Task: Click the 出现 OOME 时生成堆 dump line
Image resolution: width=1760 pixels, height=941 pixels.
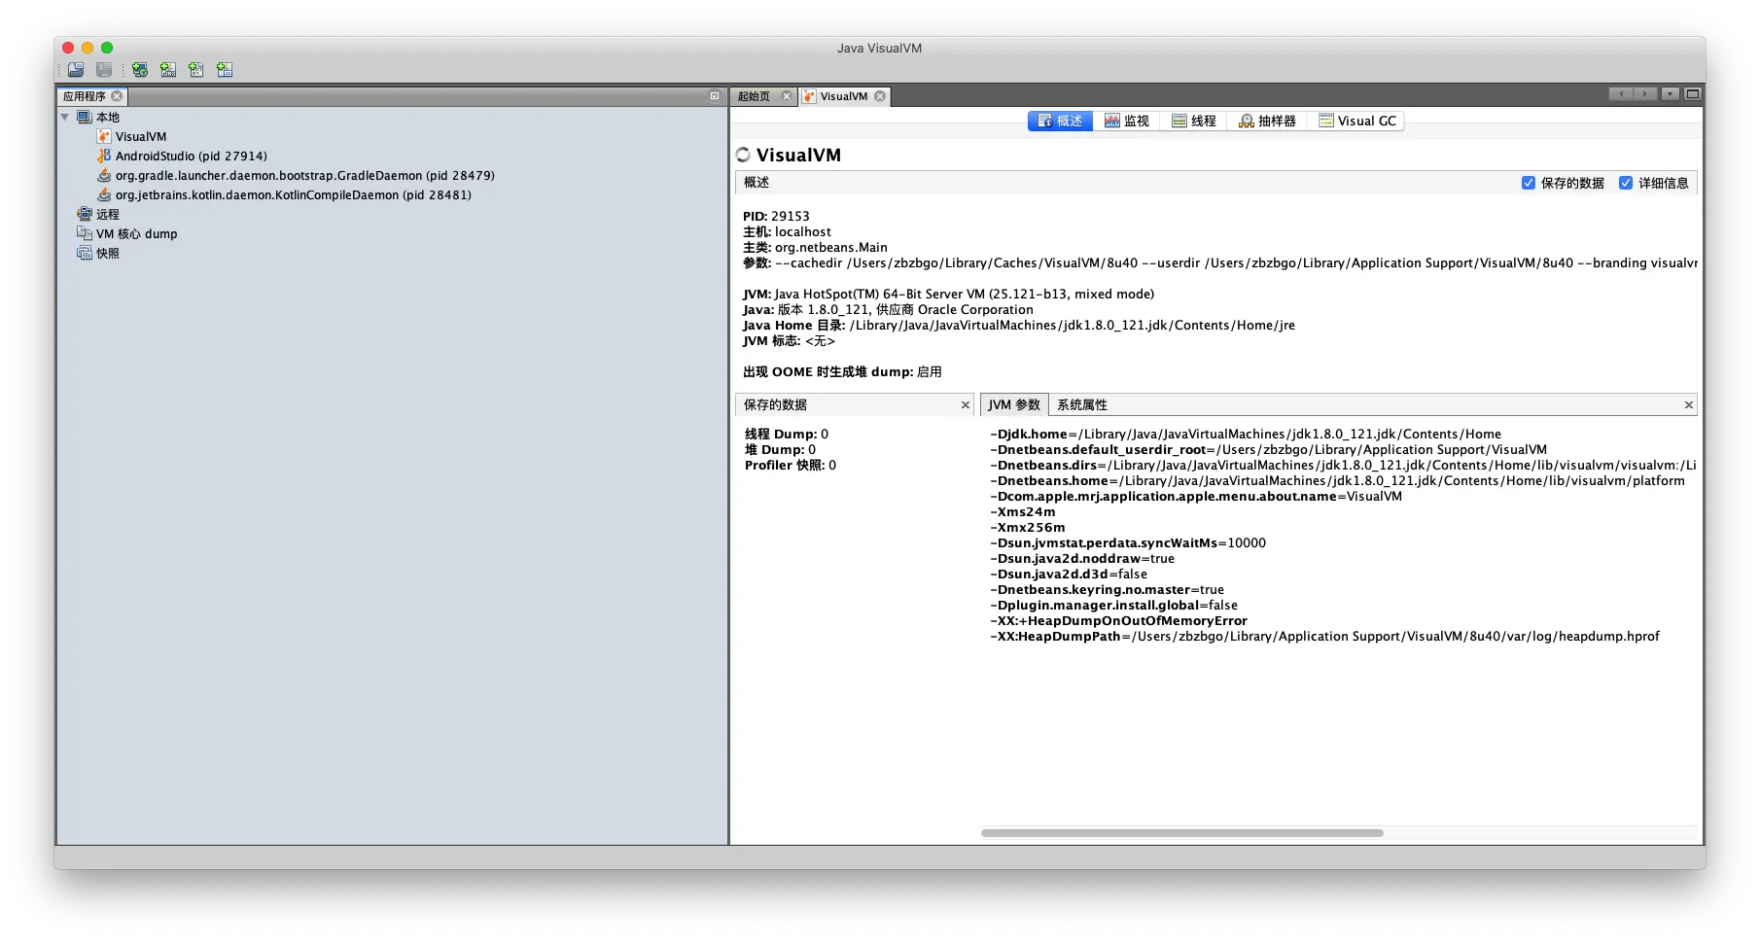Action: click(x=842, y=372)
